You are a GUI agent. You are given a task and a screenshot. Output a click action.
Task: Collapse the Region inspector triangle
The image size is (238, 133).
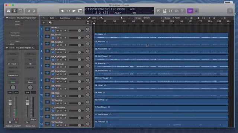tap(7, 18)
